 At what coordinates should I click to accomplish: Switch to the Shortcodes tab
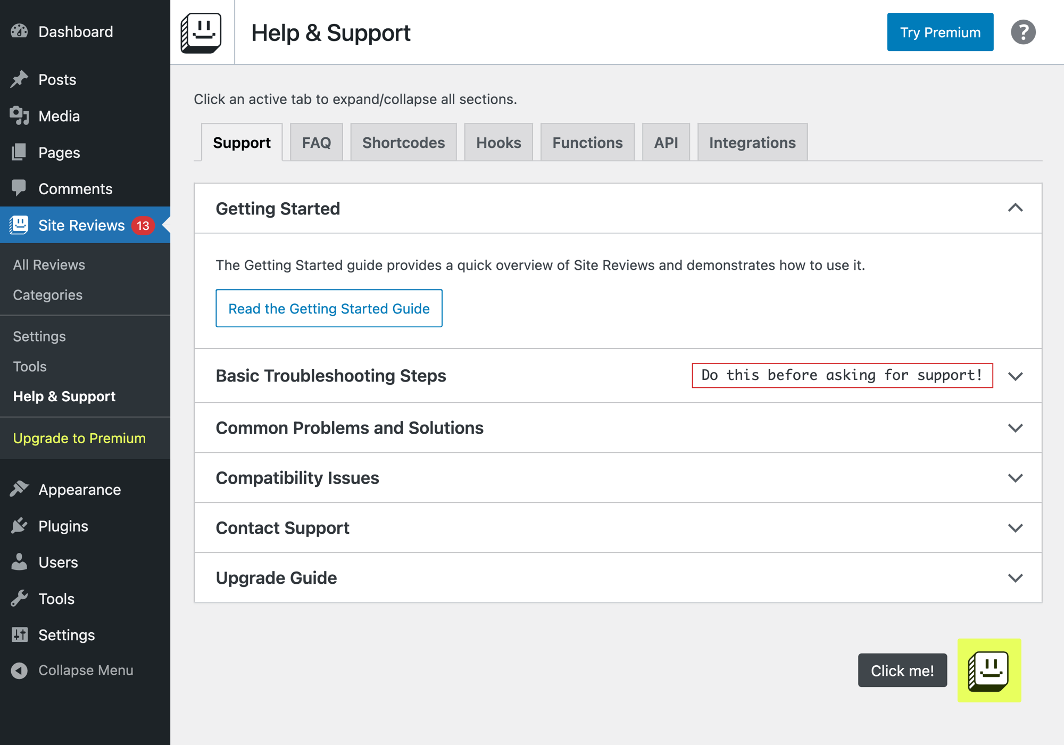pos(403,143)
